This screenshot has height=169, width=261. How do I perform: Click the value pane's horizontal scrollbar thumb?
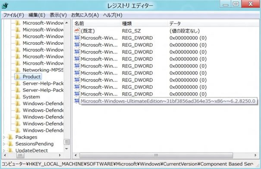pyautogui.click(x=156, y=155)
